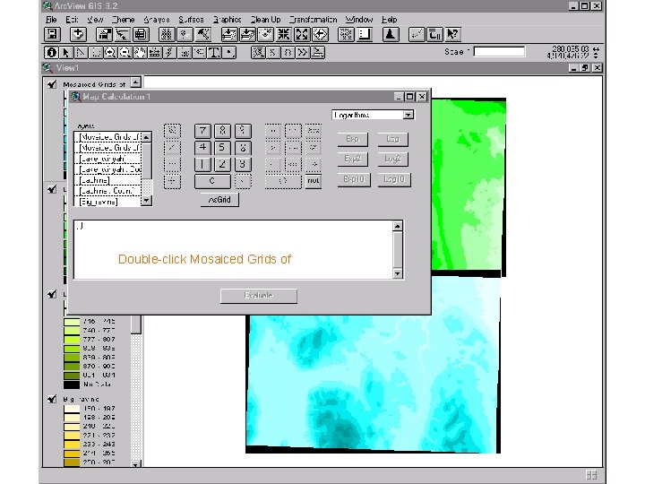
Task: Select the Zoom Out magnifier tool
Action: (125, 53)
